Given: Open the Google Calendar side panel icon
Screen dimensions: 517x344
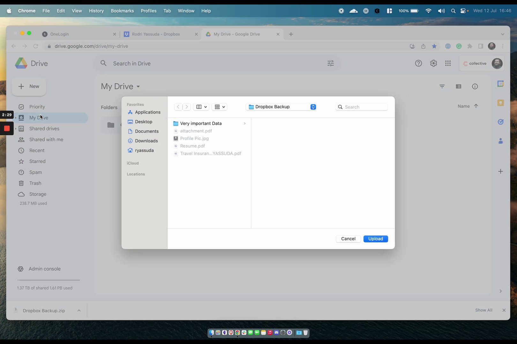Looking at the screenshot, I should point(500,84).
